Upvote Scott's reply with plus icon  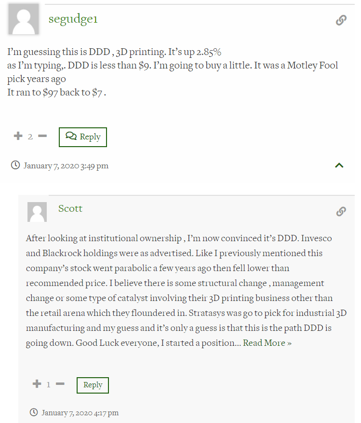tap(37, 383)
